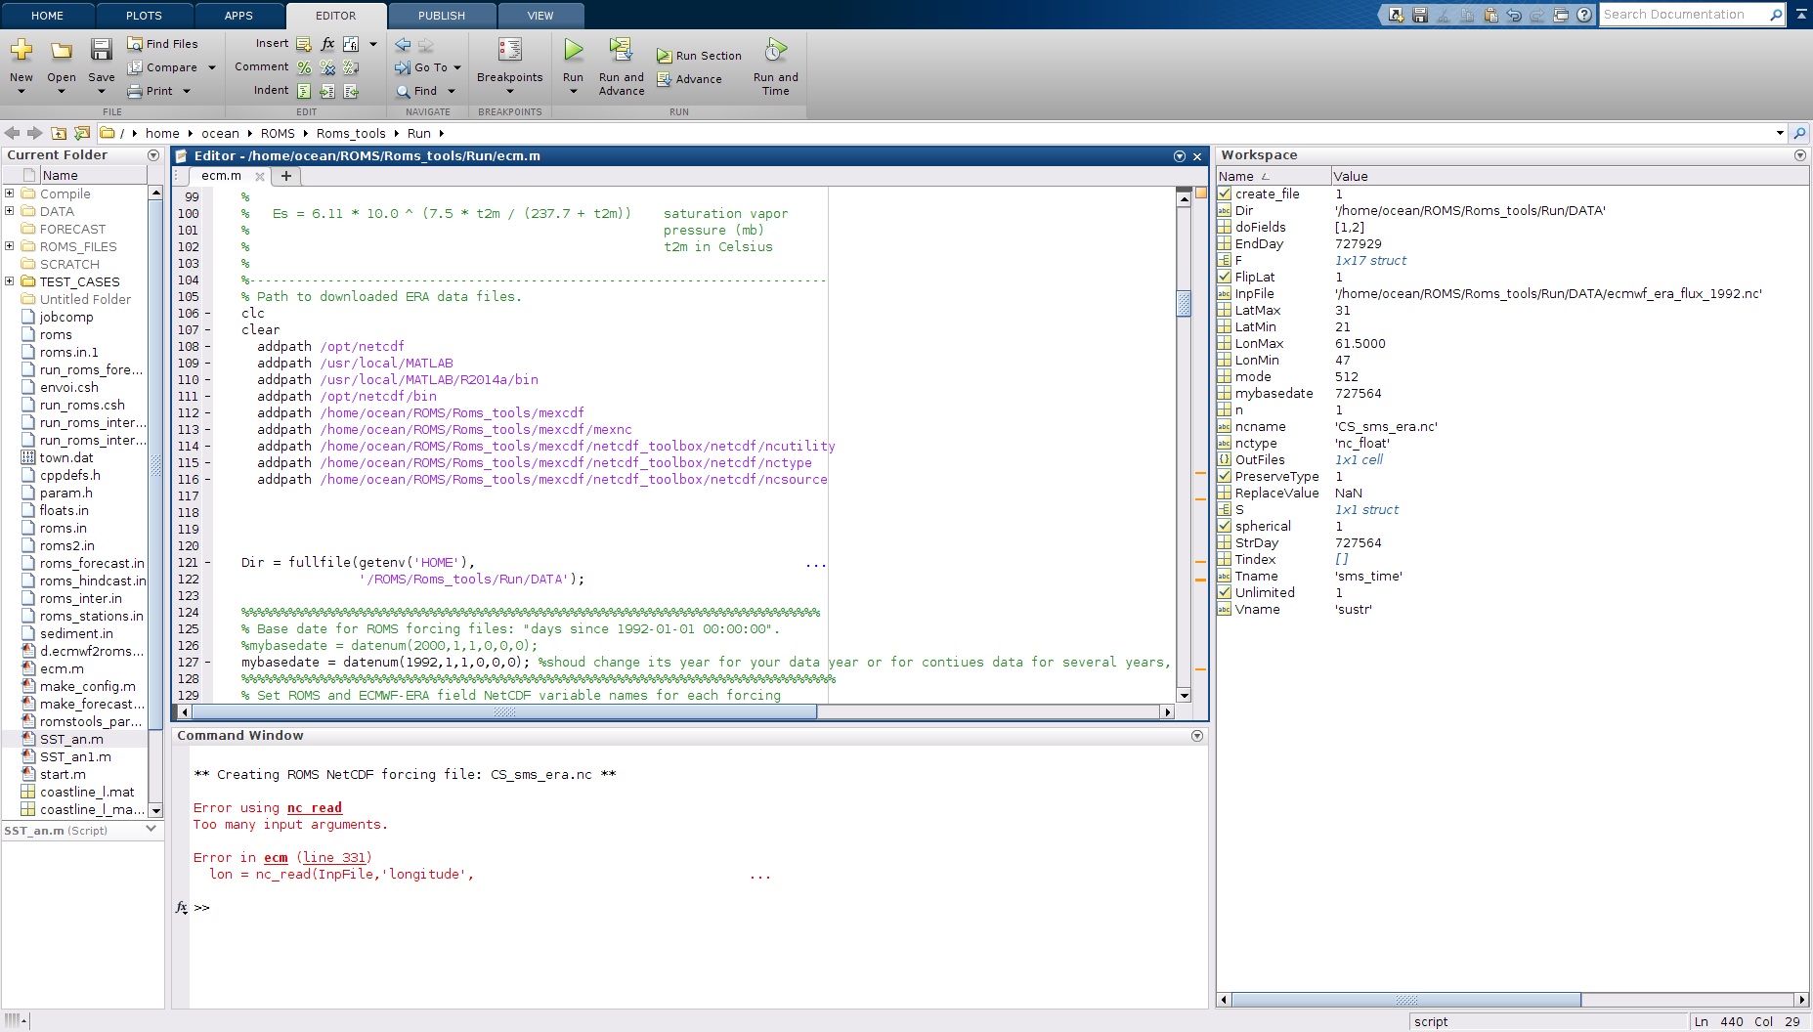The height and width of the screenshot is (1032, 1813).
Task: Click the Print icon
Action: click(x=135, y=91)
